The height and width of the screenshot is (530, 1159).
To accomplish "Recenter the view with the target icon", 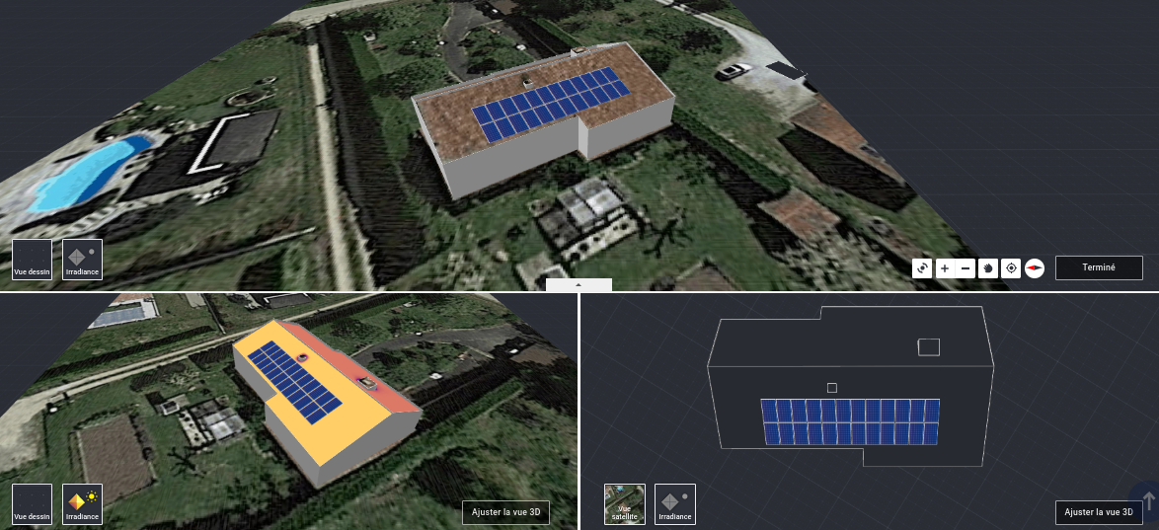I will point(1011,267).
